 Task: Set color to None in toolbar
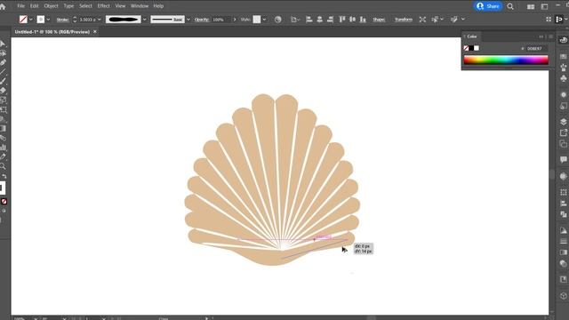[4, 202]
